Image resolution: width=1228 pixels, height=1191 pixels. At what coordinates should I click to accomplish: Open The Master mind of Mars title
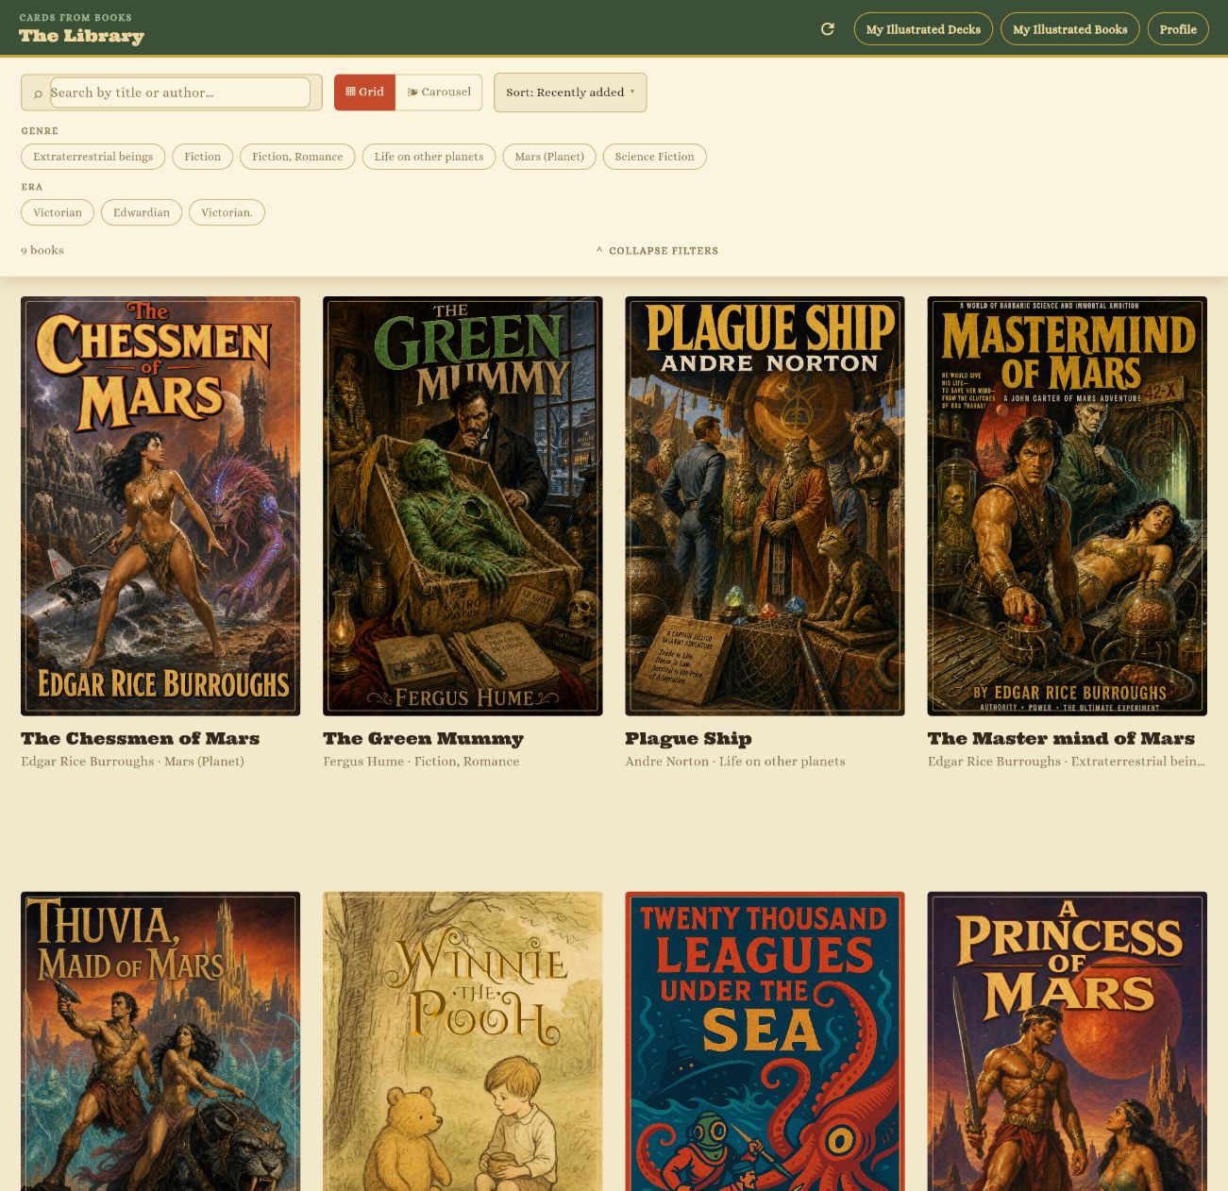[1061, 739]
